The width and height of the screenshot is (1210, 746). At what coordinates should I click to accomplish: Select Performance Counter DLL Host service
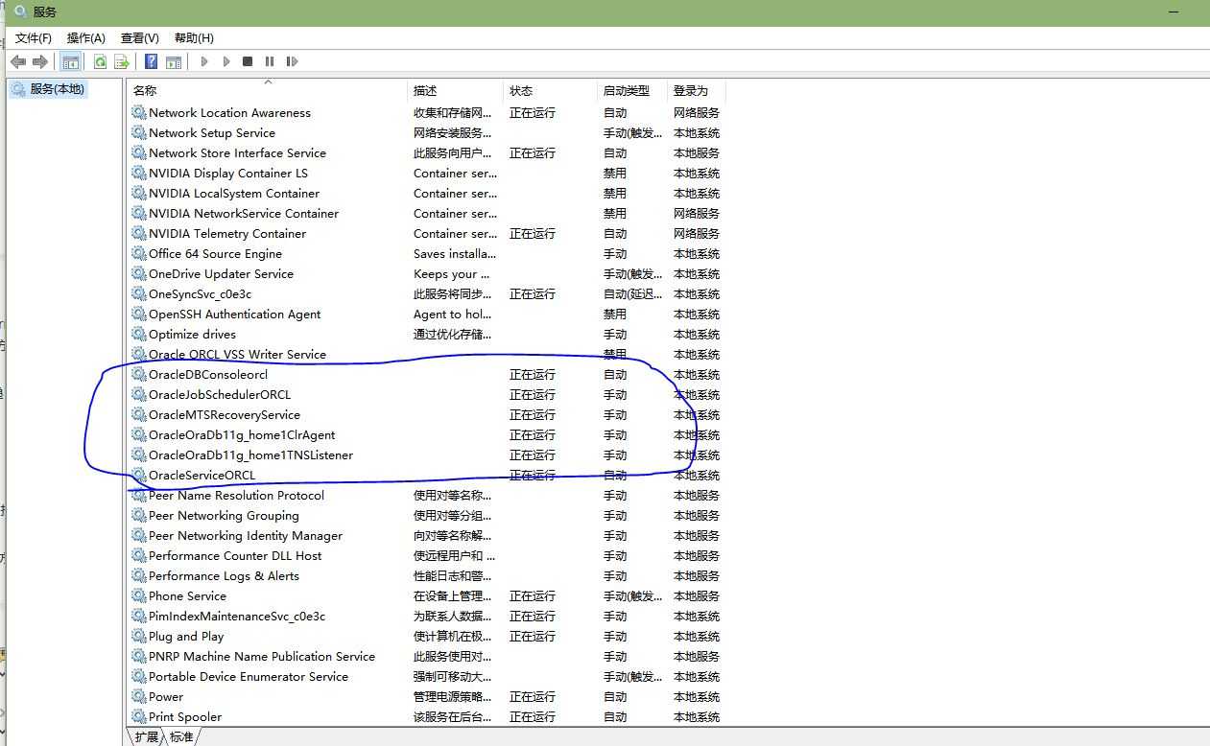[x=427, y=555]
